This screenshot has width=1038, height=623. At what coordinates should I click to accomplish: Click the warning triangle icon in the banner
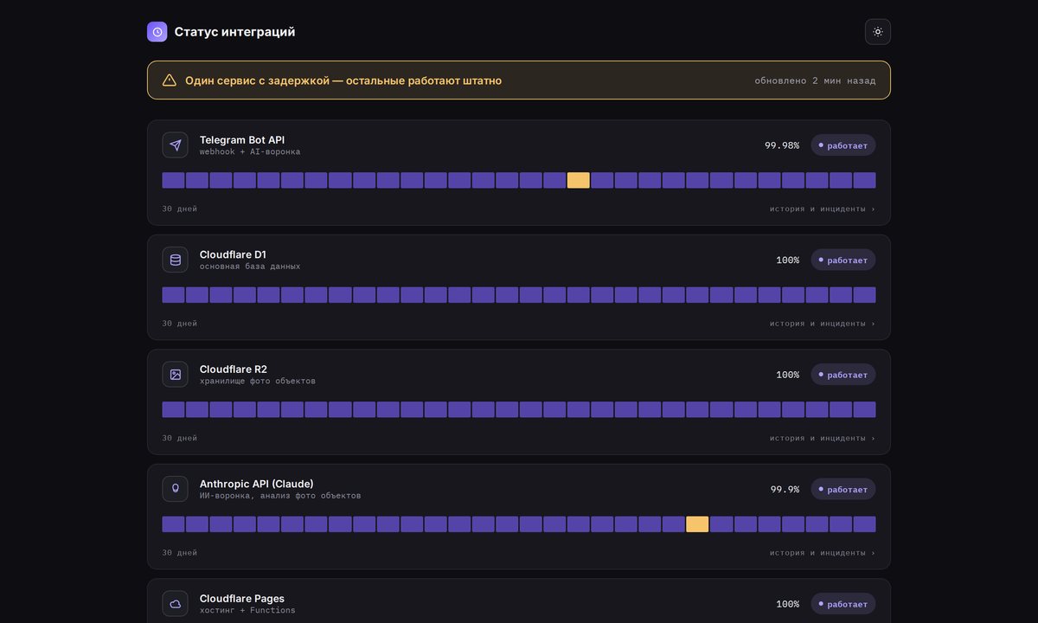pyautogui.click(x=170, y=80)
